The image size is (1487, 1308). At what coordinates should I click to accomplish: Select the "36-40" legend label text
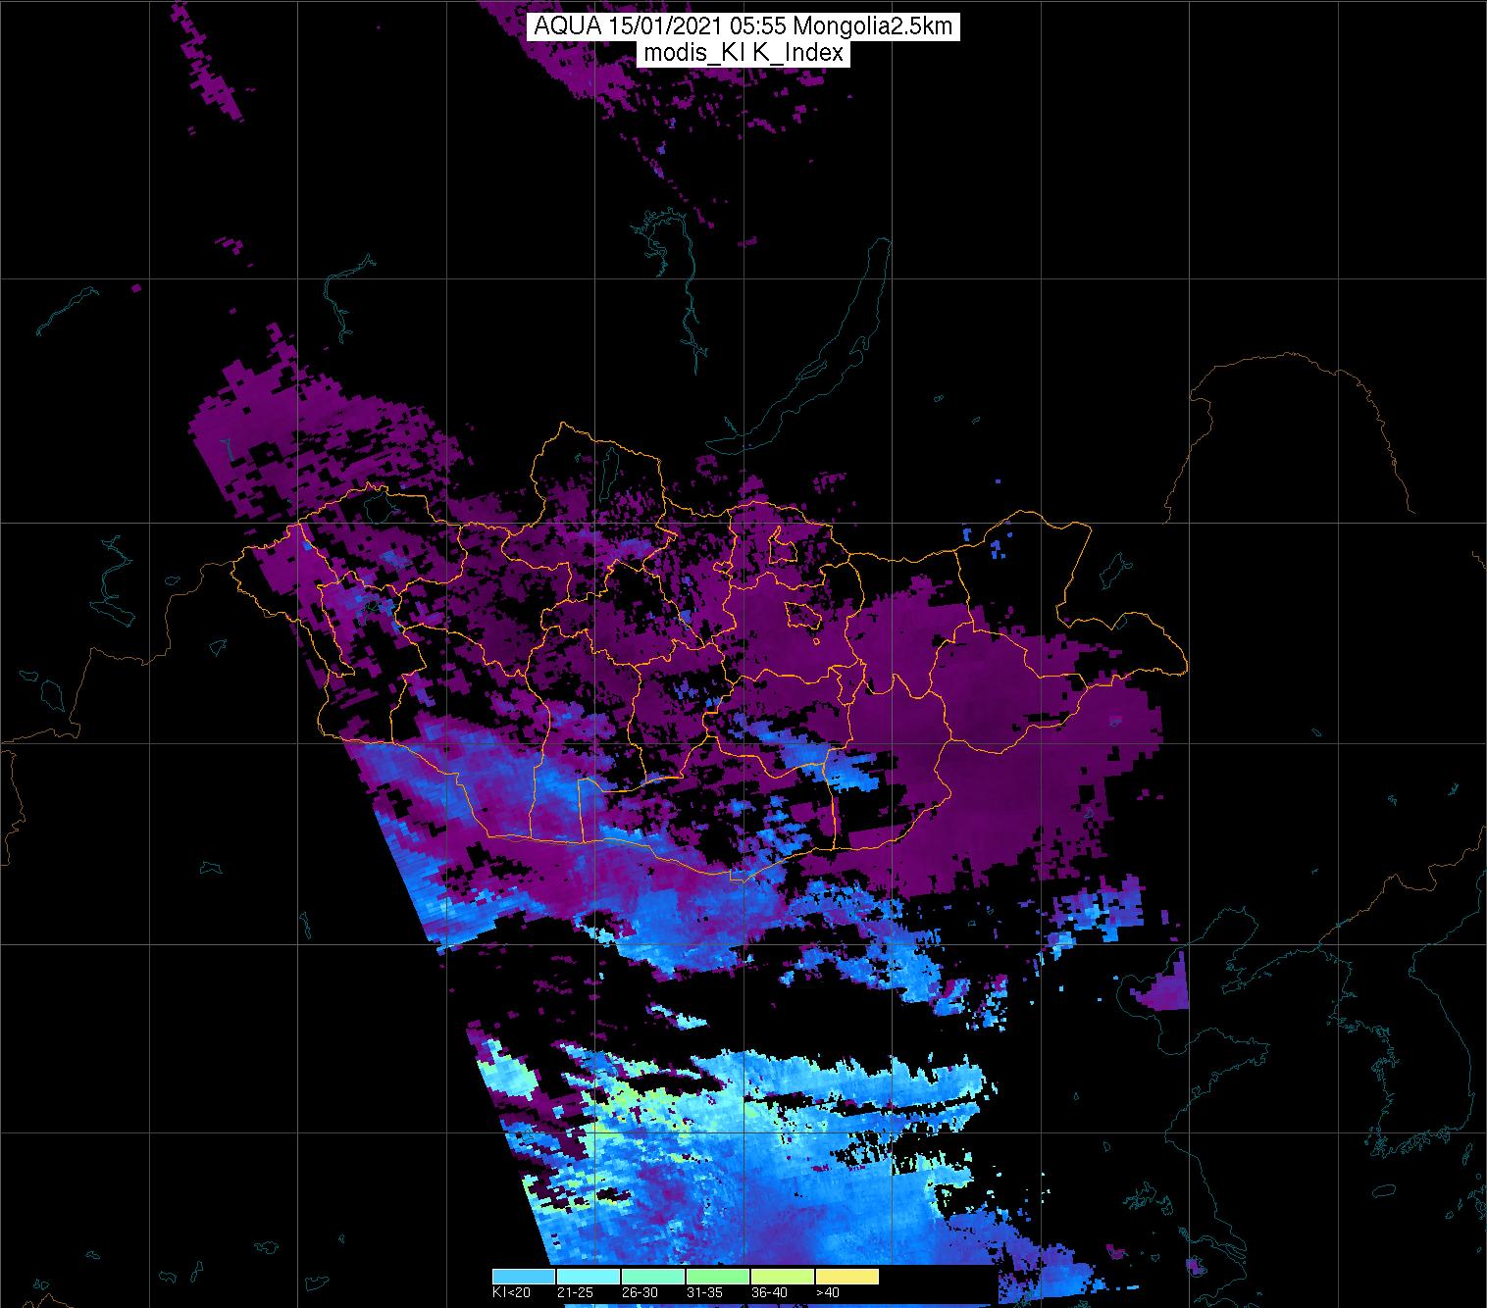(x=769, y=1293)
